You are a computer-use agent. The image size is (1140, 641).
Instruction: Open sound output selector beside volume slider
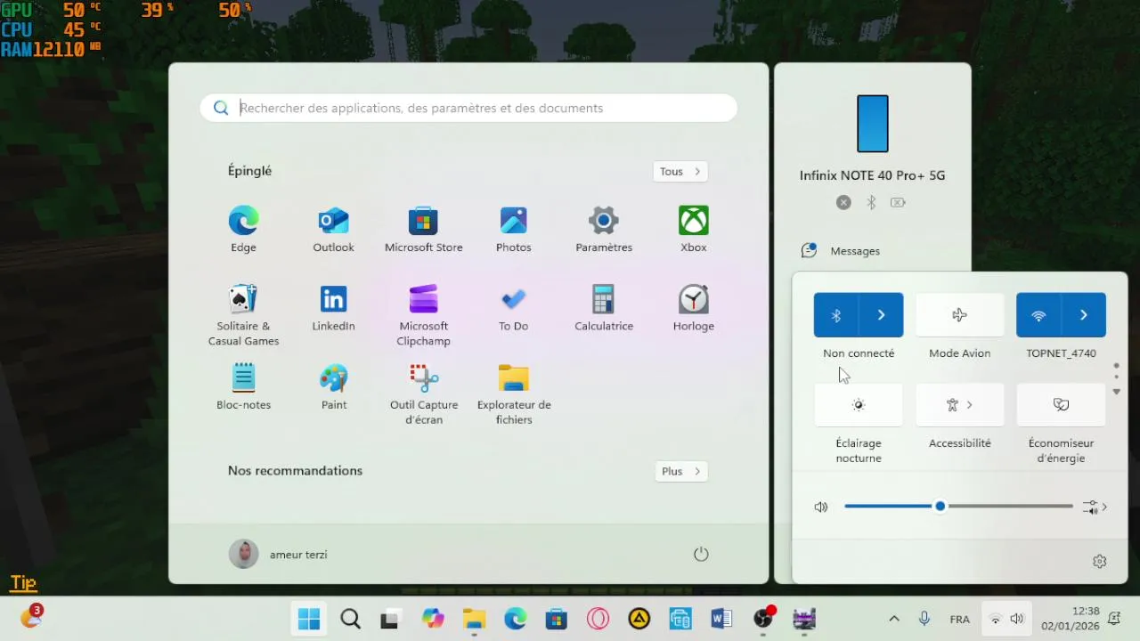pos(1095,507)
